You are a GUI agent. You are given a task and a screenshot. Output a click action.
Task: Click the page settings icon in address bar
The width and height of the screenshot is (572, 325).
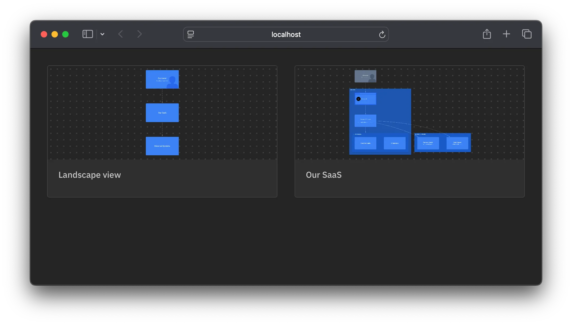point(191,34)
